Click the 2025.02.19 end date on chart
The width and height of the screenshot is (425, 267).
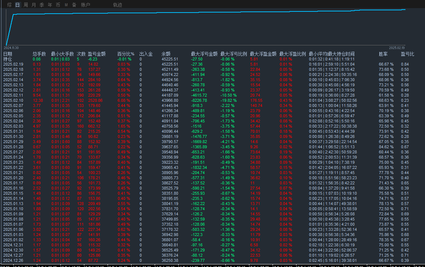[x=397, y=48]
